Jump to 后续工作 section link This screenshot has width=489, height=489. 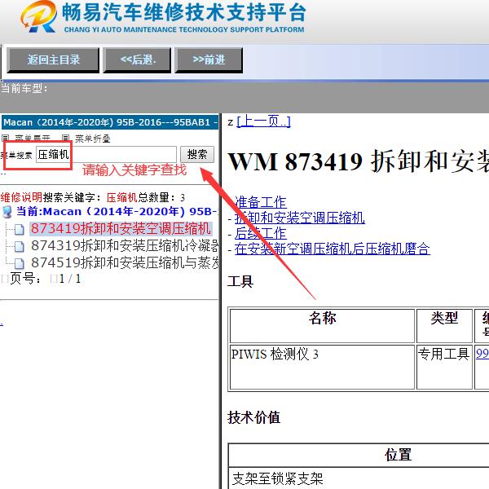(x=261, y=233)
